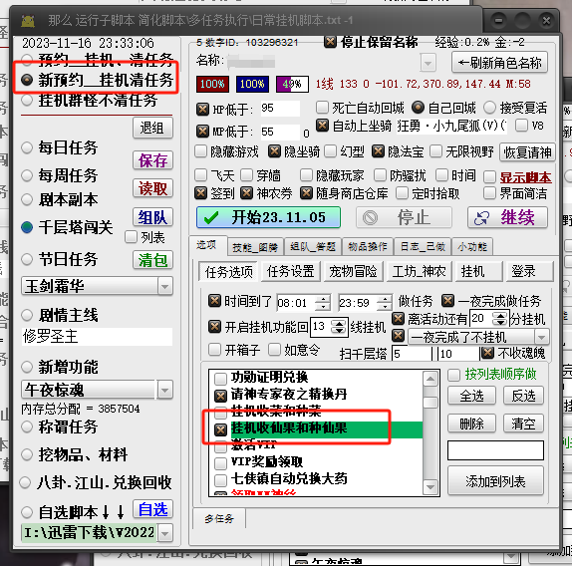
Task: Click the app icon in the title bar
Action: [28, 21]
